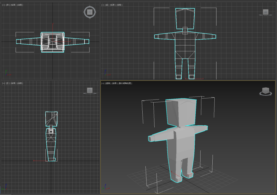This screenshot has height=195, width=277.
Task: Open [+] menu in perspective viewport
Action: [x=103, y=83]
